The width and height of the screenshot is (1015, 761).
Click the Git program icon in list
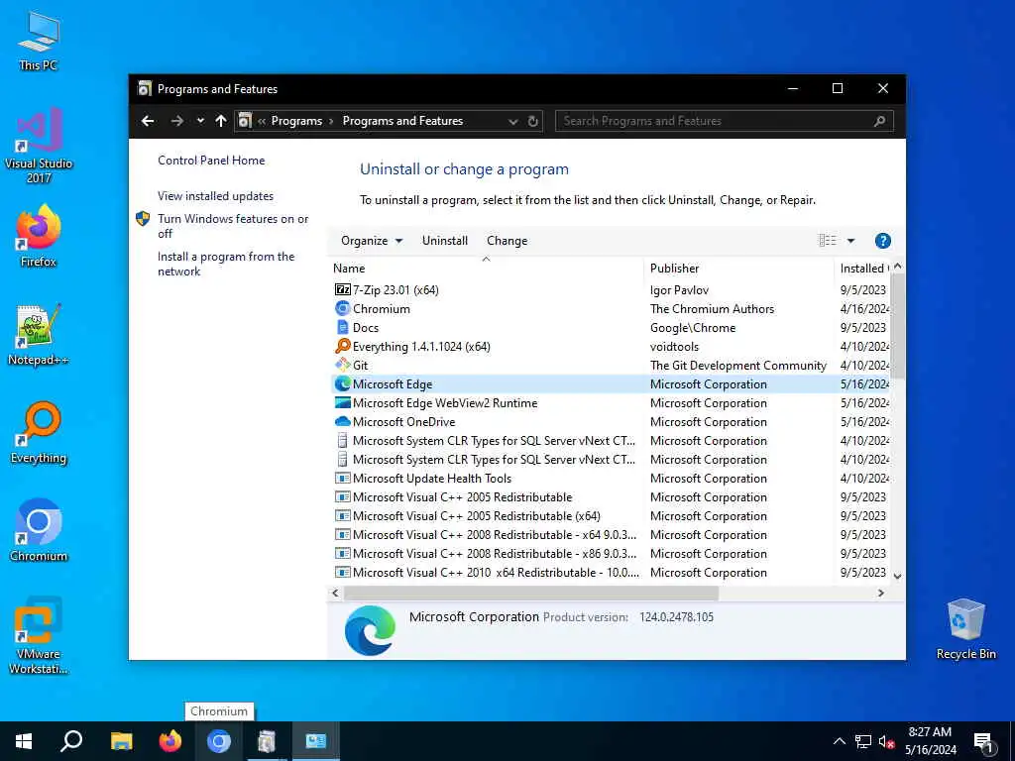pos(342,365)
